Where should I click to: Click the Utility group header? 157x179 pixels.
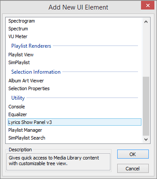pyautogui.click(x=18, y=98)
